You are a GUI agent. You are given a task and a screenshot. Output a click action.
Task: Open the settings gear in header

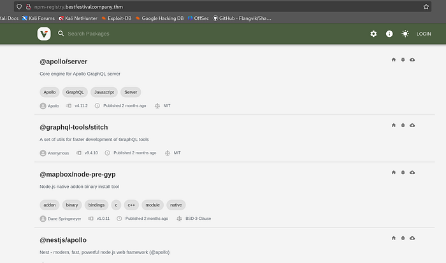(373, 34)
